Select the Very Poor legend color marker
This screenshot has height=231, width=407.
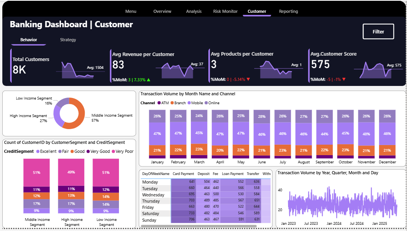[x=114, y=151]
